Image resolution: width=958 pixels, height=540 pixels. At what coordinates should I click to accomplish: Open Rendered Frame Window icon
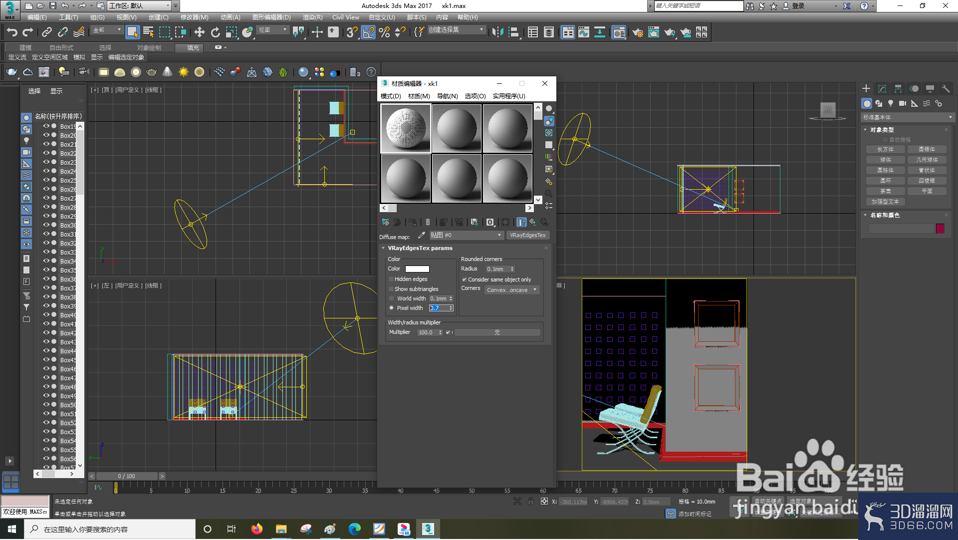[653, 32]
